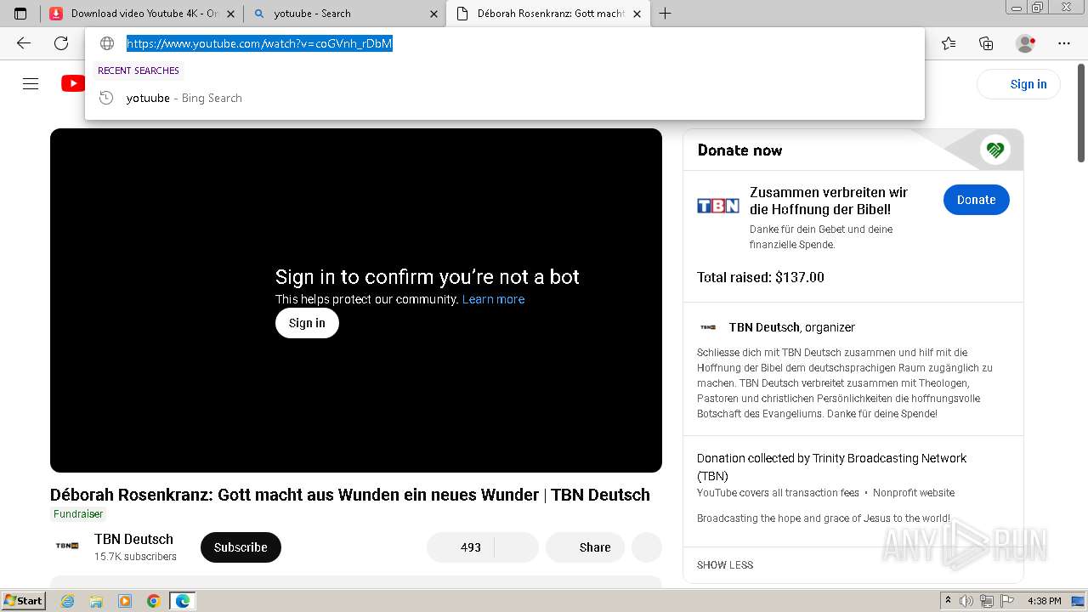Open the tab actions menu icon

[20, 14]
